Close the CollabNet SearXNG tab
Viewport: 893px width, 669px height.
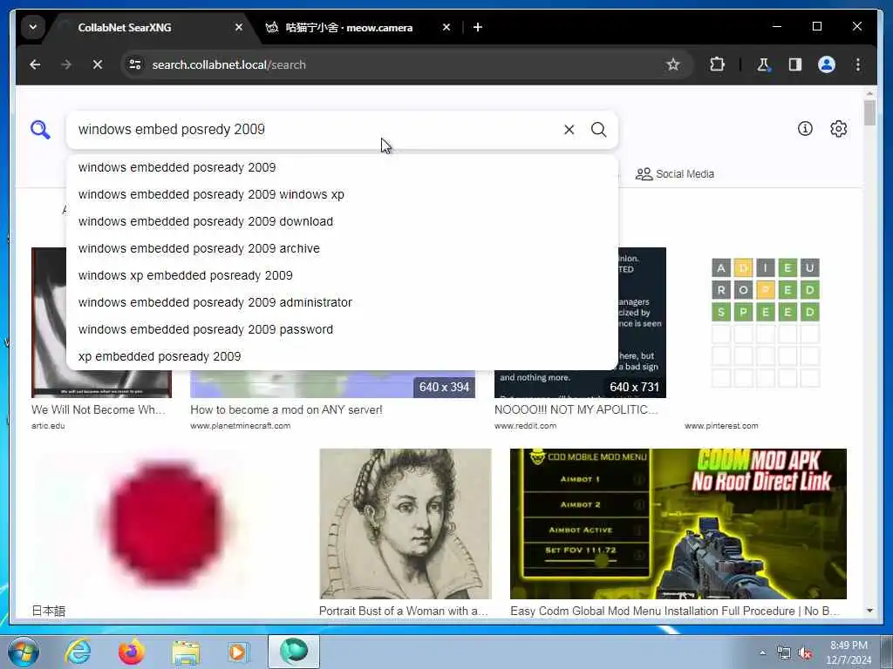239,27
